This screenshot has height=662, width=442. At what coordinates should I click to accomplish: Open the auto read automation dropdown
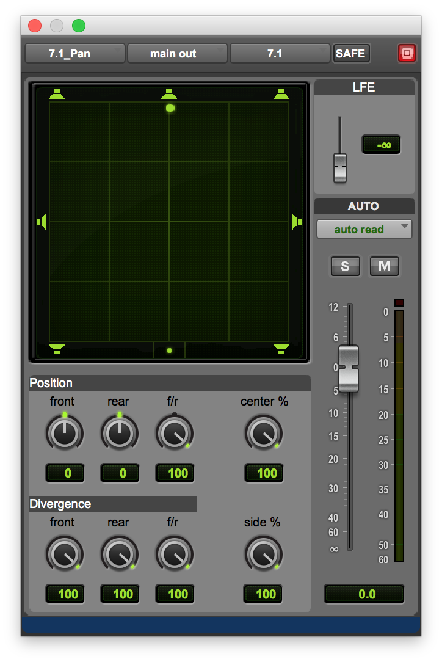pyautogui.click(x=364, y=230)
